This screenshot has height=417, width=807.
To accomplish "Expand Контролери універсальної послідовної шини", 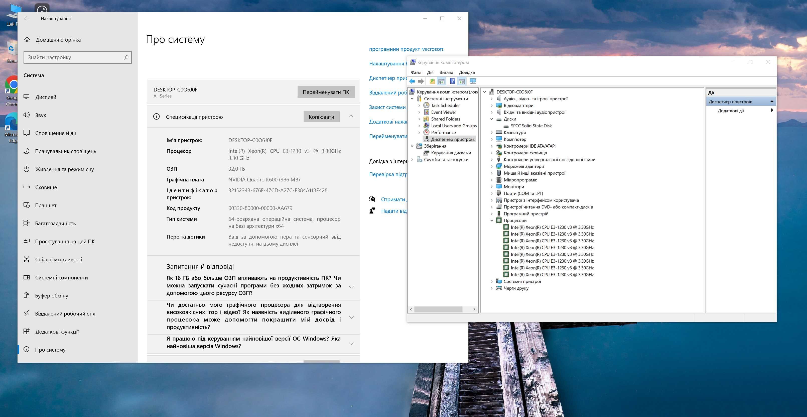I will click(x=491, y=160).
